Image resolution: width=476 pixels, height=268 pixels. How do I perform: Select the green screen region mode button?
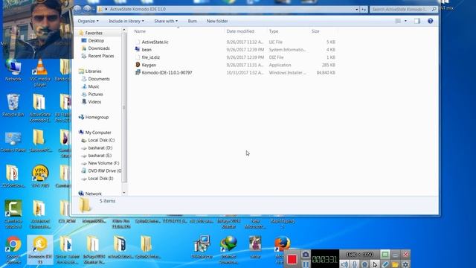[385, 255]
